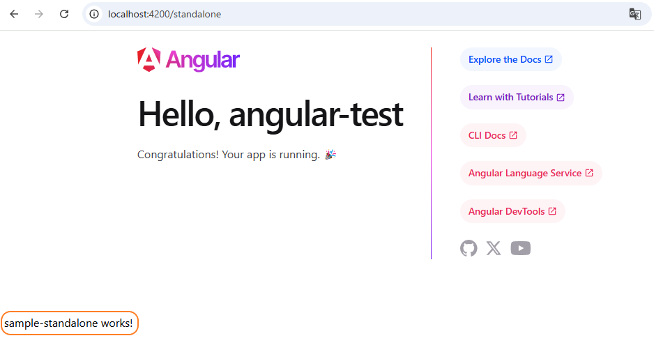Viewport: 654px width, 352px height.
Task: Open Learn with Tutorials link
Action: click(517, 97)
